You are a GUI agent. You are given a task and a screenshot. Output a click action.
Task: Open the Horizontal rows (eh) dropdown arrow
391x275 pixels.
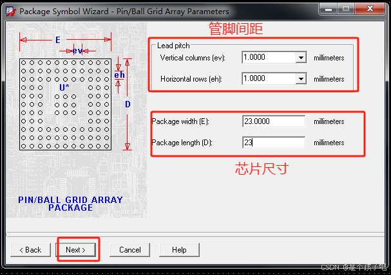tap(301, 79)
